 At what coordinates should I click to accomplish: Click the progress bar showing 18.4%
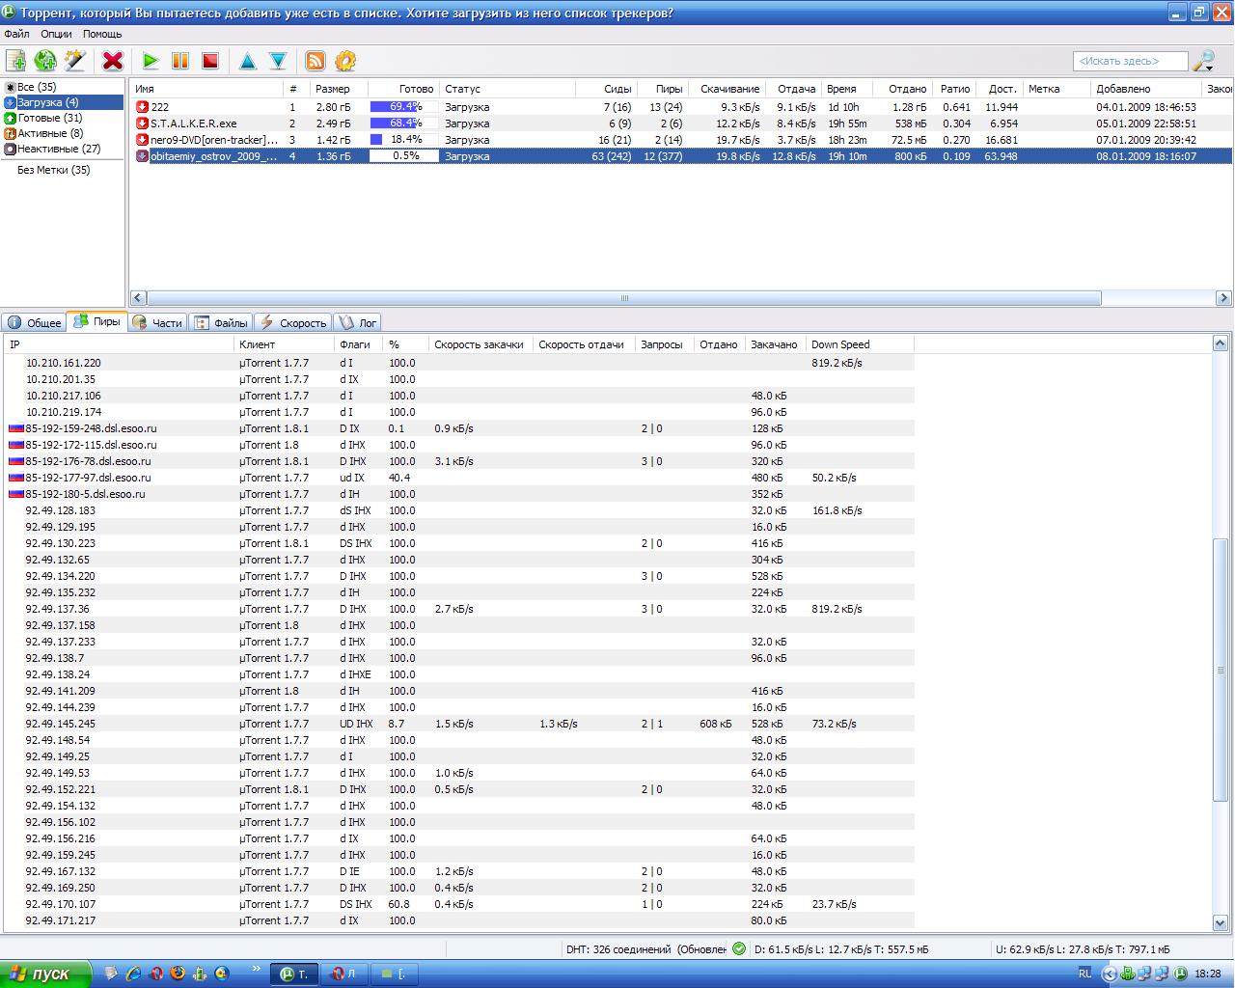pos(404,140)
